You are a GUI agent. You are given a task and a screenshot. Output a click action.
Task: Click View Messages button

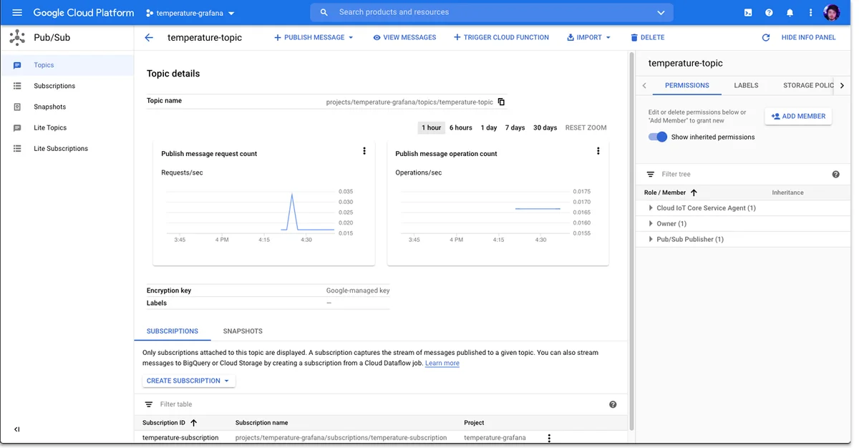(x=404, y=37)
